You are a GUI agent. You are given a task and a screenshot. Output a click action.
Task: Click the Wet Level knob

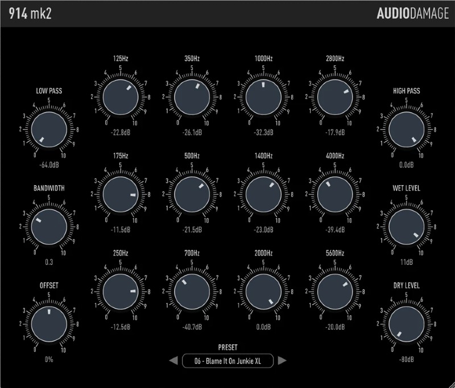[x=406, y=227]
